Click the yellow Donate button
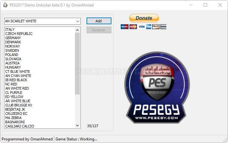 click(x=144, y=18)
